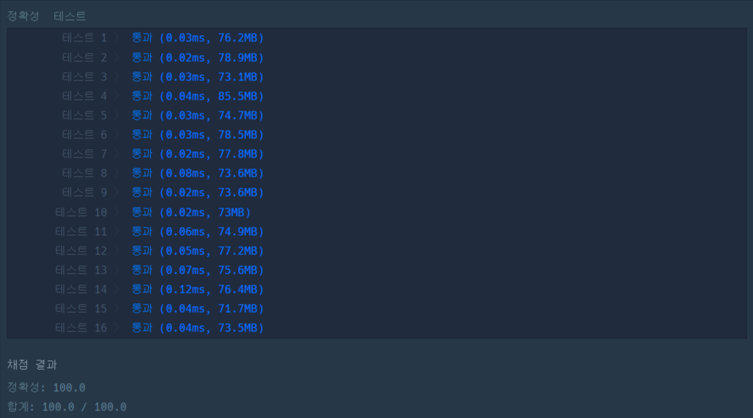Click the chevron next to 테스트 4
Screen dimensions: 753x418
pyautogui.click(x=117, y=96)
